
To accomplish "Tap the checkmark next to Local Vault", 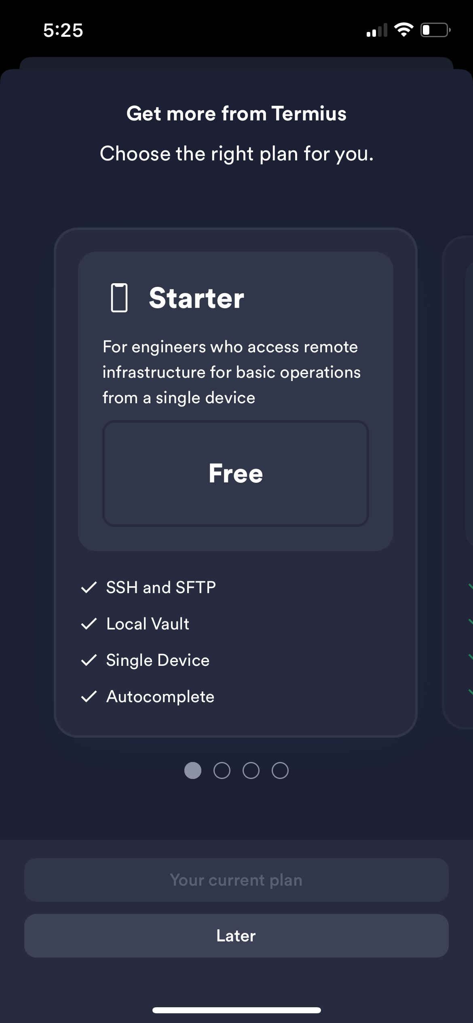I will [x=89, y=624].
